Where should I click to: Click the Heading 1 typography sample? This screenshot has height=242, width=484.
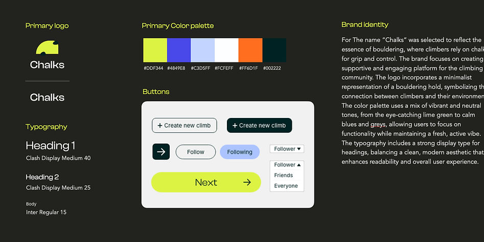point(51,146)
